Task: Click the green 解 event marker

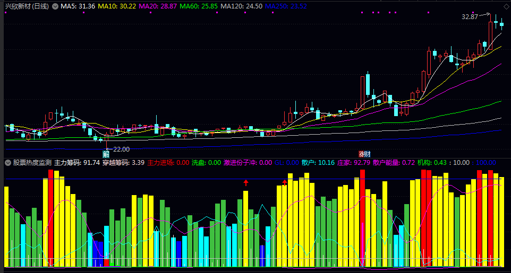Action: [106, 154]
